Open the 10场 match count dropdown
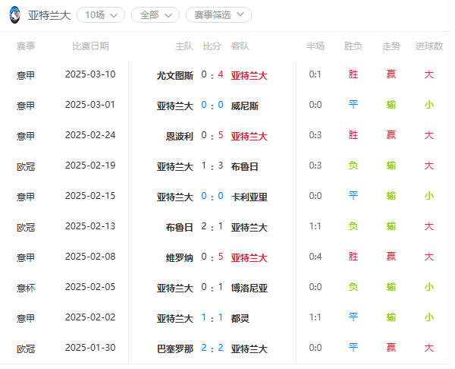This screenshot has width=455, height=369. click(x=101, y=15)
